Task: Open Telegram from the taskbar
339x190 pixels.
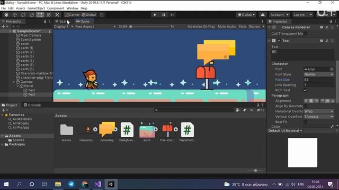Action: click(x=72, y=184)
